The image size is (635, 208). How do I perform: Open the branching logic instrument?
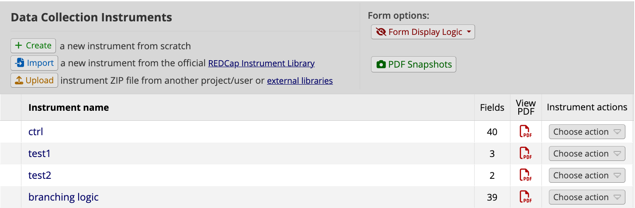point(63,197)
